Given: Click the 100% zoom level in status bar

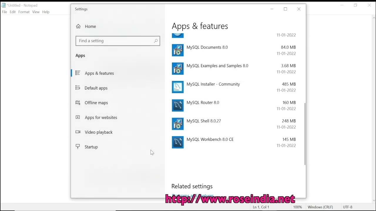Looking at the screenshot, I should pos(297,207).
